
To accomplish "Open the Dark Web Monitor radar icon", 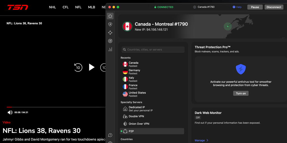I will pos(110,41).
